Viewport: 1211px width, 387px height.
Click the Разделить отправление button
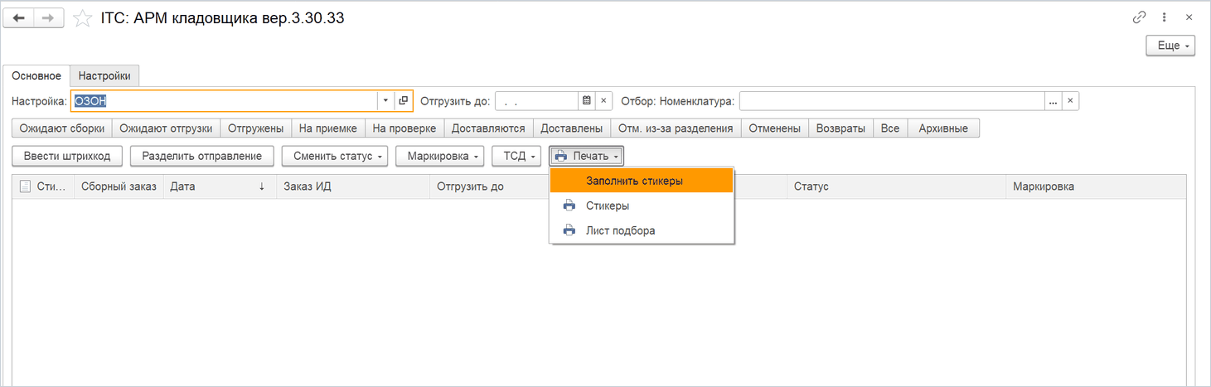pyautogui.click(x=202, y=156)
